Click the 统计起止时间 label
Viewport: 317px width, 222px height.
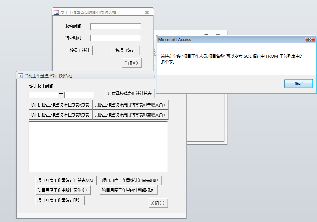(42, 87)
